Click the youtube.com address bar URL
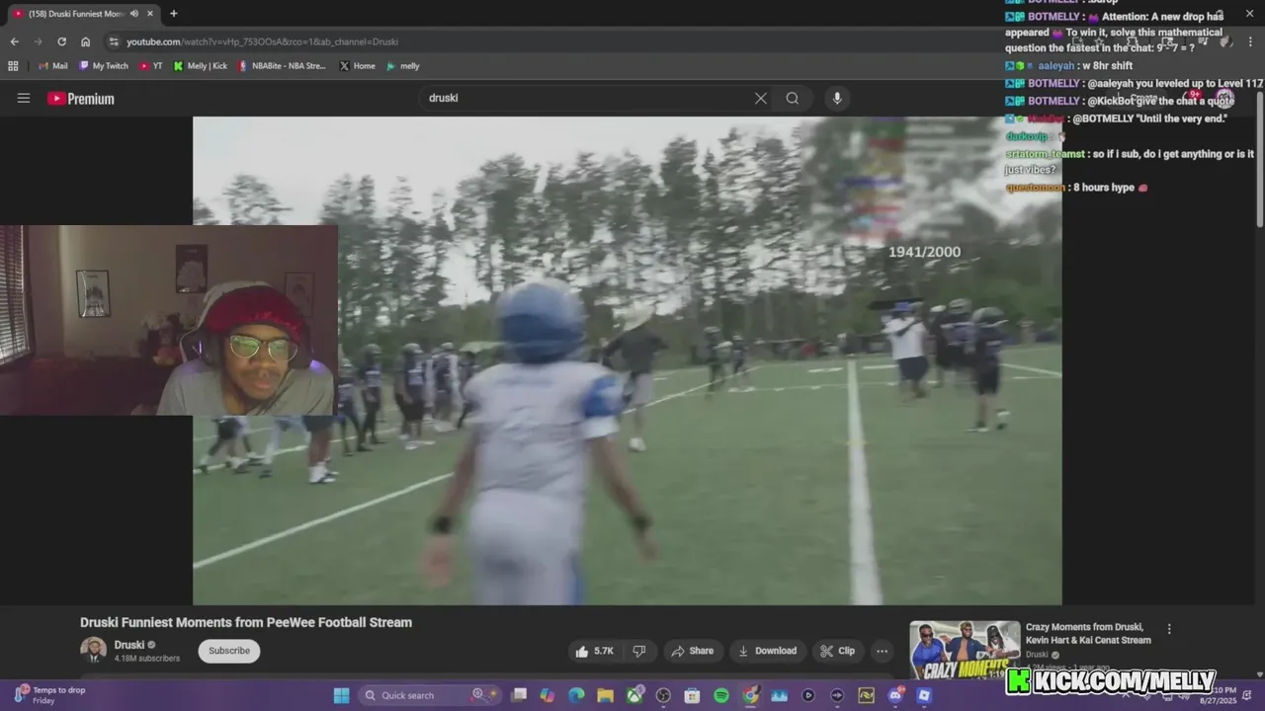This screenshot has height=711, width=1265. pyautogui.click(x=262, y=41)
